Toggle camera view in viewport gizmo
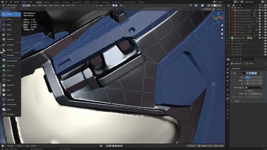This screenshot has height=150, width=267. (x=222, y=34)
